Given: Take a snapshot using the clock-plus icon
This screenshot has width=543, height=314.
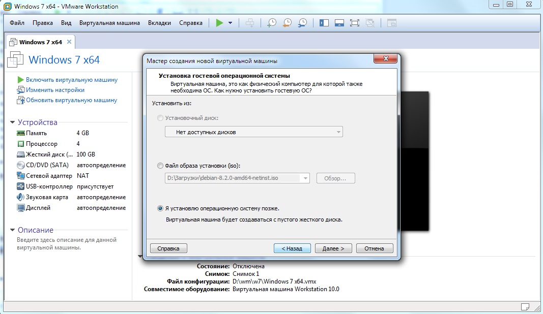Looking at the screenshot, I should 272,23.
